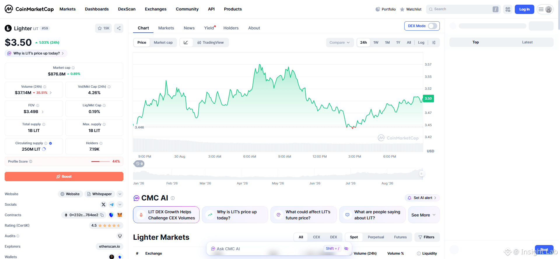Filter markets by Perpetual type
Image resolution: width=560 pixels, height=259 pixels.
tap(376, 237)
